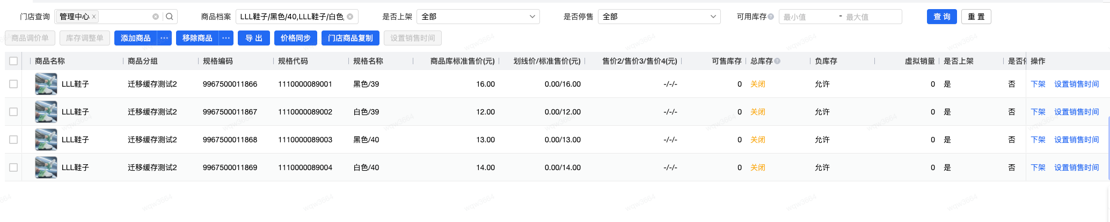Check the row for spec 黑色/39
Viewport: 1110px width, 222px height.
pyautogui.click(x=13, y=84)
